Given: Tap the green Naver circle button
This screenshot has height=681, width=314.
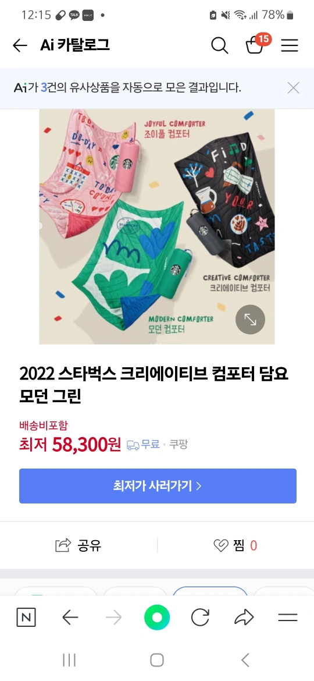Looking at the screenshot, I should tap(157, 617).
